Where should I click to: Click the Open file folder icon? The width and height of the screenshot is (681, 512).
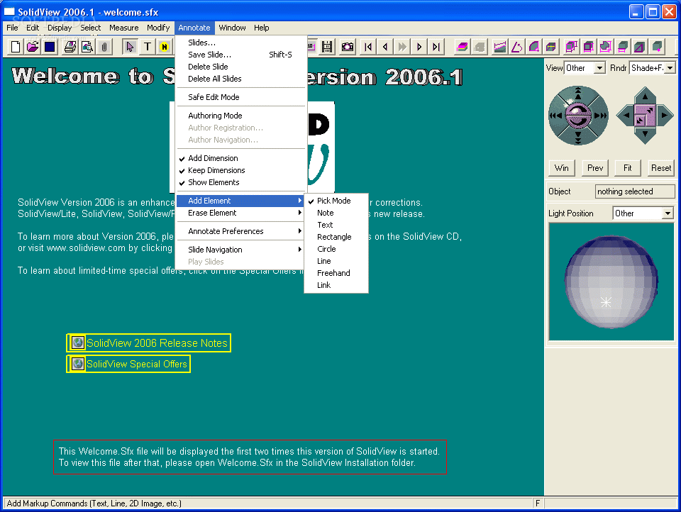coord(33,47)
